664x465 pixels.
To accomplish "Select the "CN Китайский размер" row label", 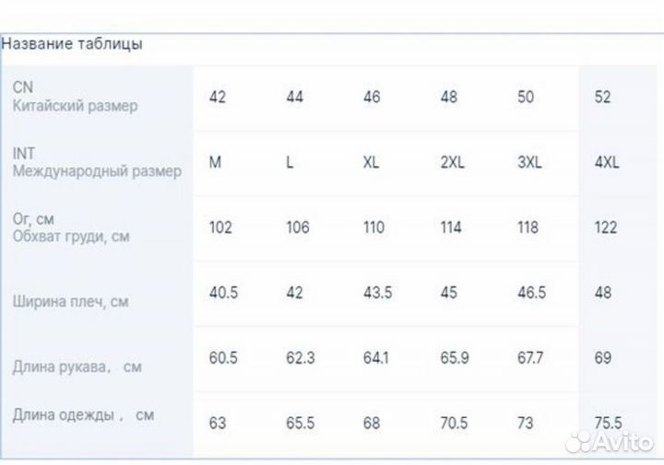I will (x=76, y=97).
